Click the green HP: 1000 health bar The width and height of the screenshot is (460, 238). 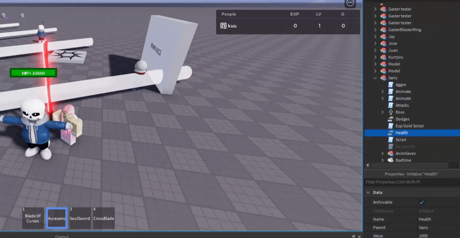point(33,73)
